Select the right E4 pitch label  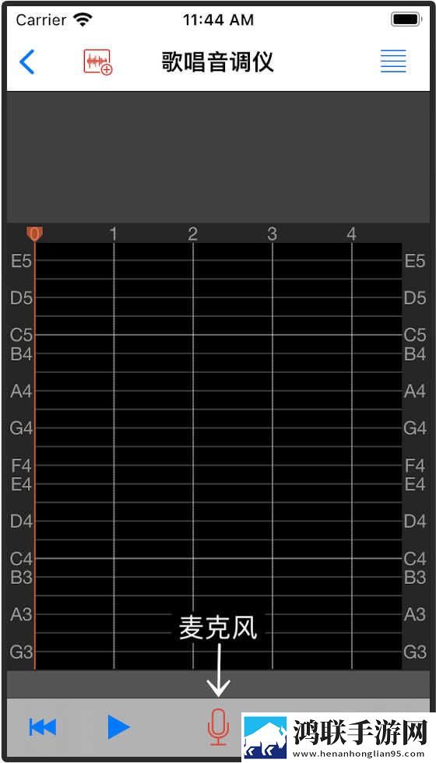click(x=415, y=484)
